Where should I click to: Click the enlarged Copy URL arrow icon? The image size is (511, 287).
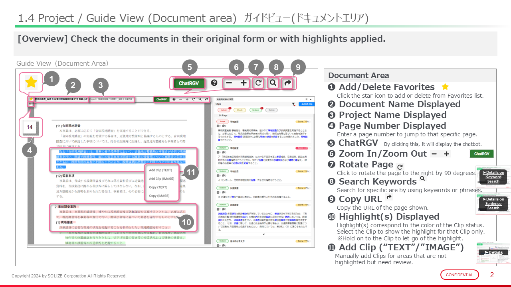[287, 83]
